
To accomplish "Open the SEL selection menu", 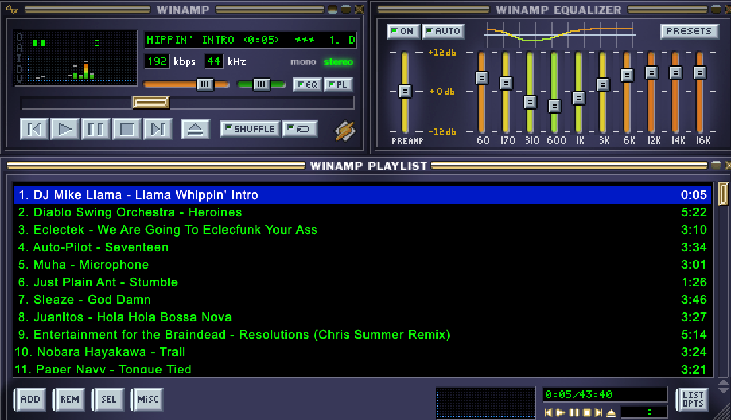I will pos(108,399).
